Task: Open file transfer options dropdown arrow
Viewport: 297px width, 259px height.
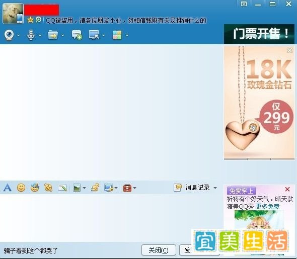Action: point(62,35)
